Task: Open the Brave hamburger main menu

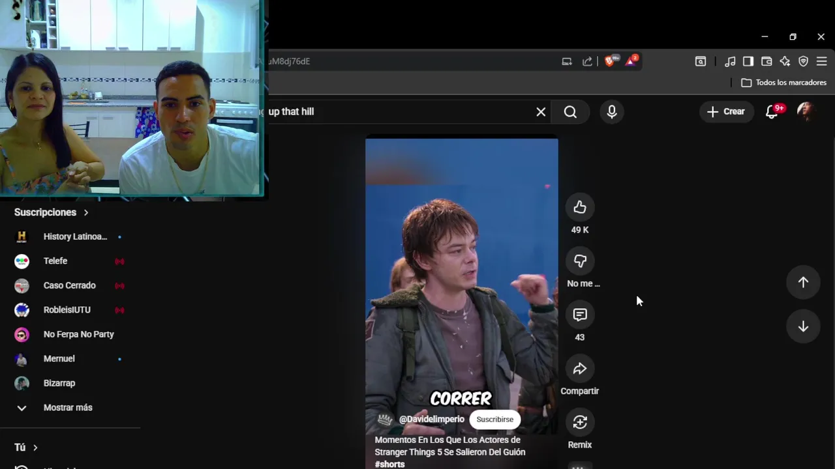Action: [821, 61]
